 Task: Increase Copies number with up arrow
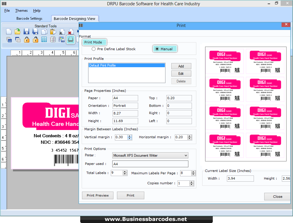click(192, 182)
